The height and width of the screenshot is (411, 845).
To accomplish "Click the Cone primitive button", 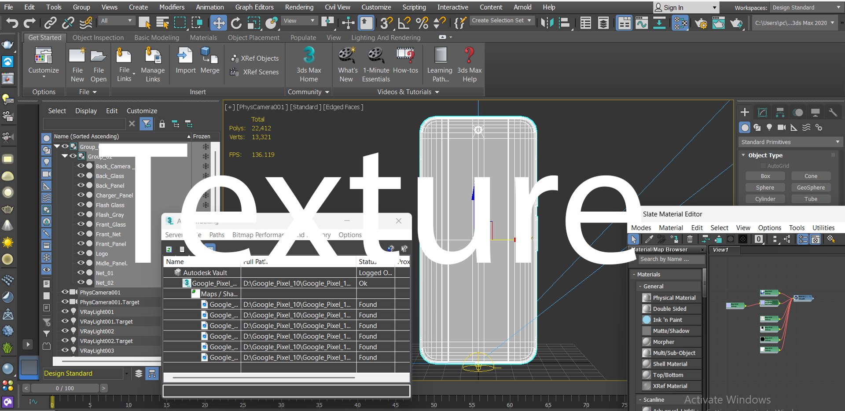I will (x=811, y=176).
